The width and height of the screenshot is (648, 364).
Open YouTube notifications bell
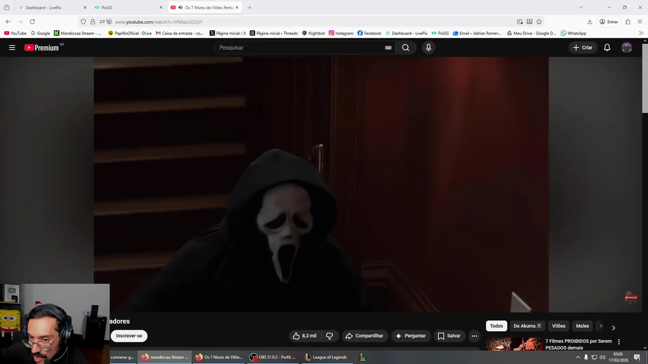tap(607, 48)
